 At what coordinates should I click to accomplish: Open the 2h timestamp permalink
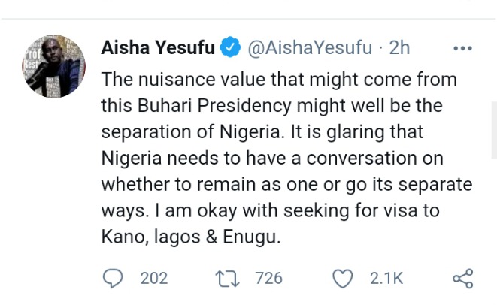399,47
